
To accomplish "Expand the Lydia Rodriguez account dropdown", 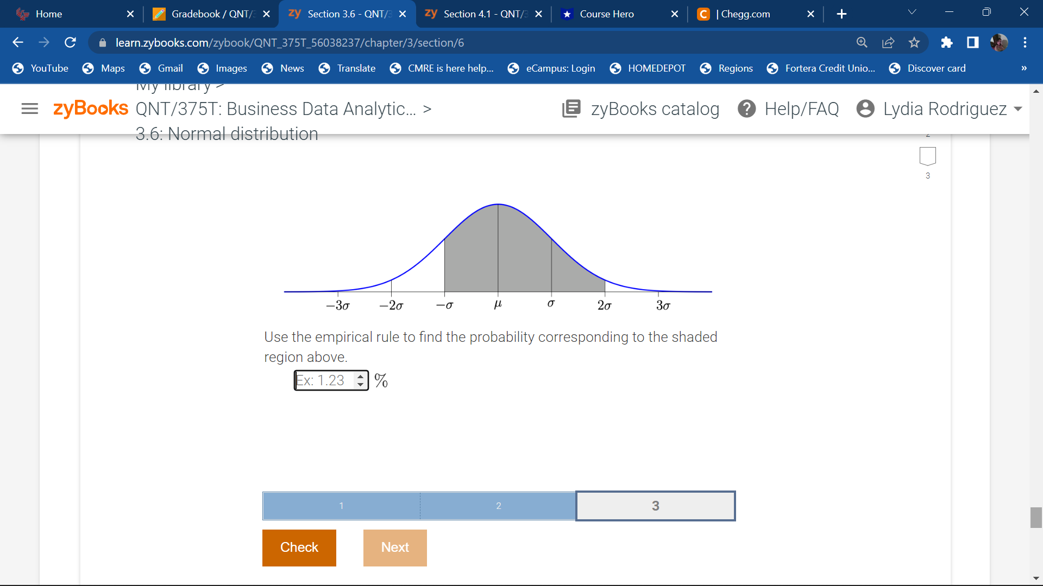I will coord(1018,109).
